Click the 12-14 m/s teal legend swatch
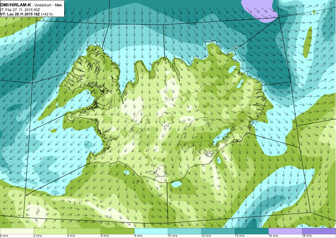Viewport: 336px width, 238px height. (x=218, y=231)
